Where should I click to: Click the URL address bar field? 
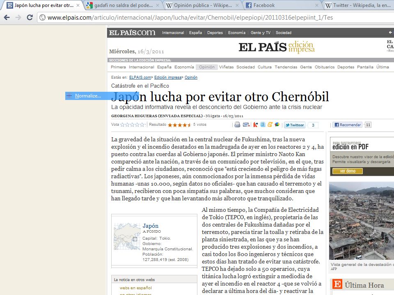(x=216, y=17)
